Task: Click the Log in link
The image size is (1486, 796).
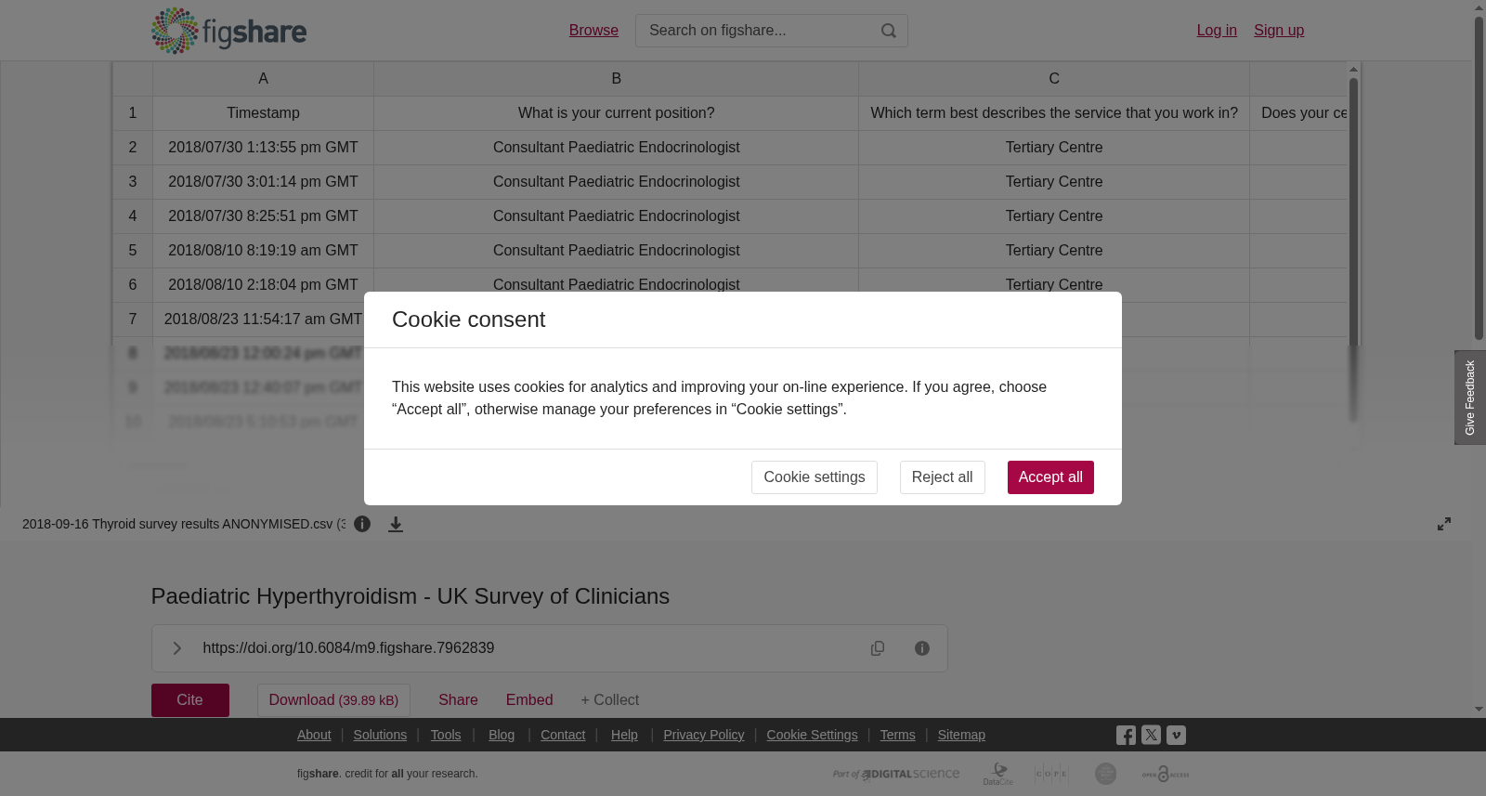Action: click(x=1217, y=31)
